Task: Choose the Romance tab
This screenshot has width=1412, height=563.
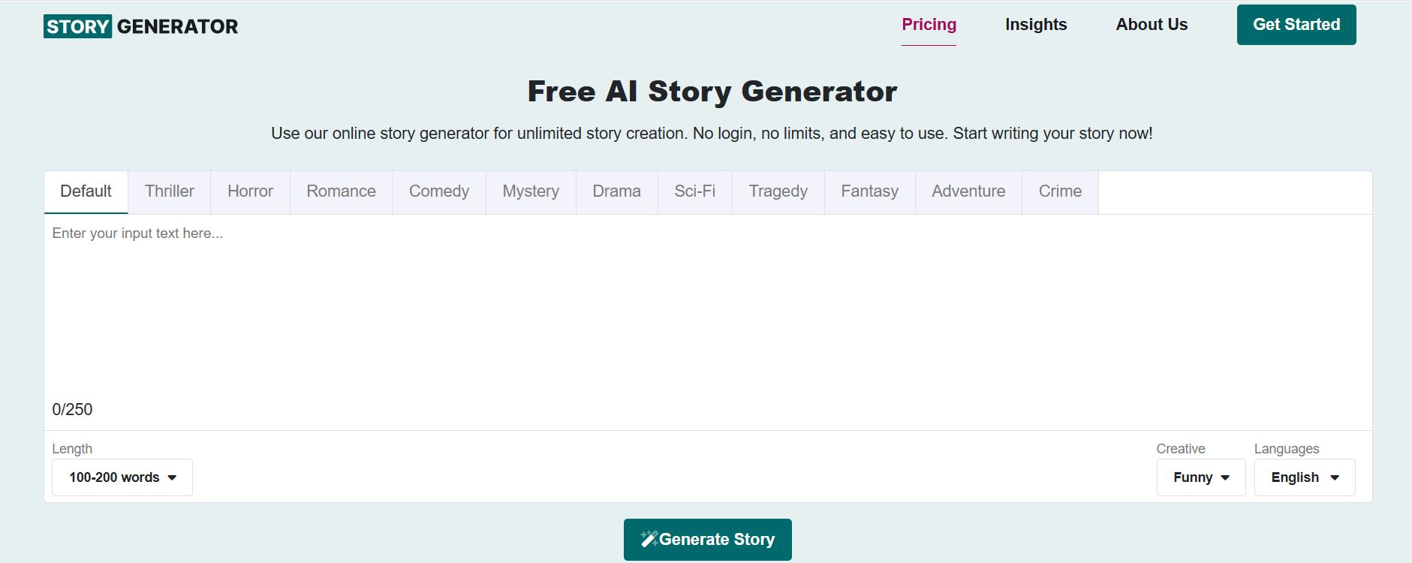Action: (341, 191)
